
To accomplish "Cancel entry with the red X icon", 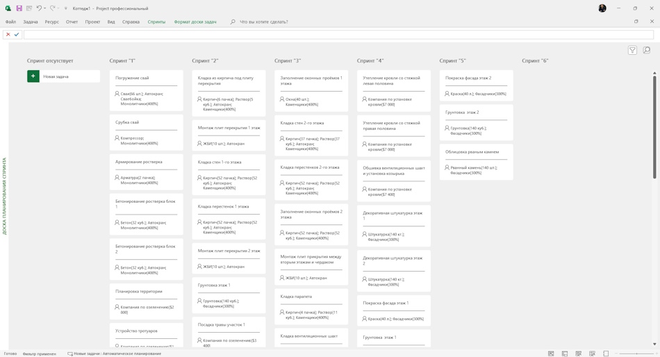I will pos(8,35).
